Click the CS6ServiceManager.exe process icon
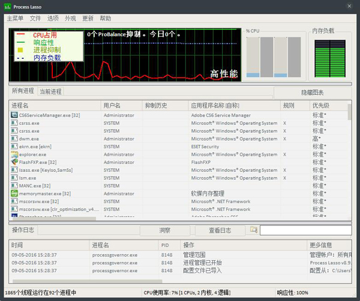The width and height of the screenshot is (360, 301). pos(14,115)
